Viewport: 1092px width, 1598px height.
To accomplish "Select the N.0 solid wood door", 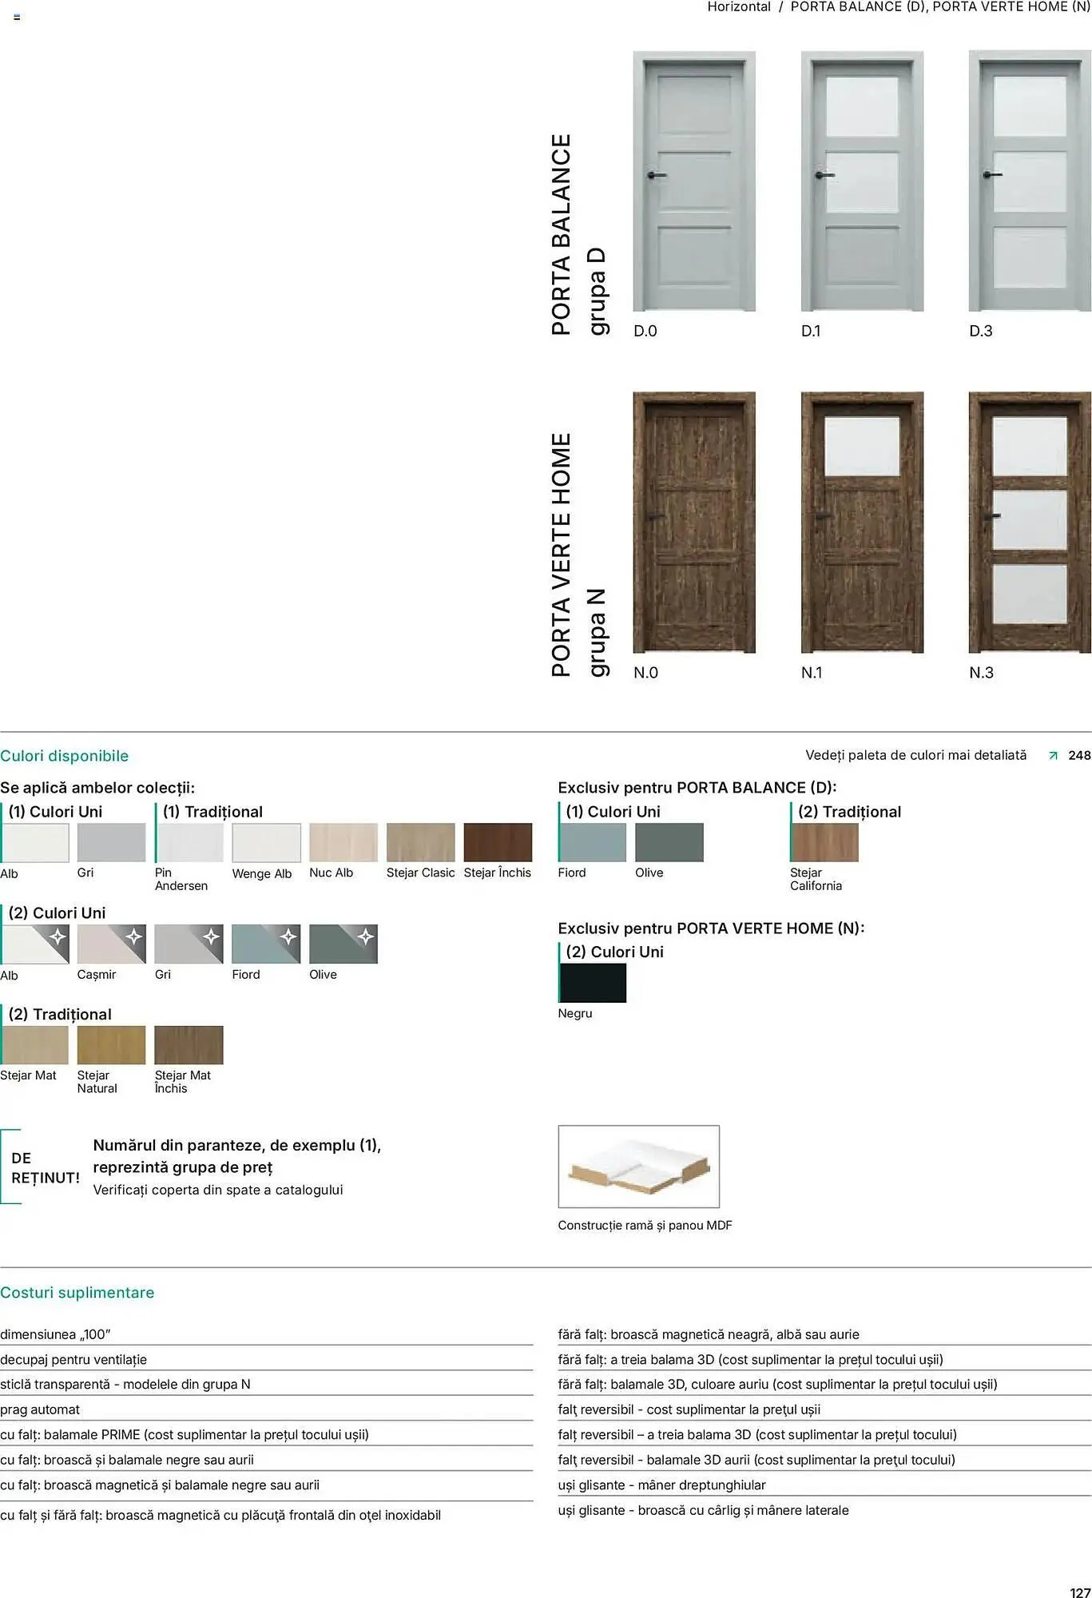I will (693, 523).
